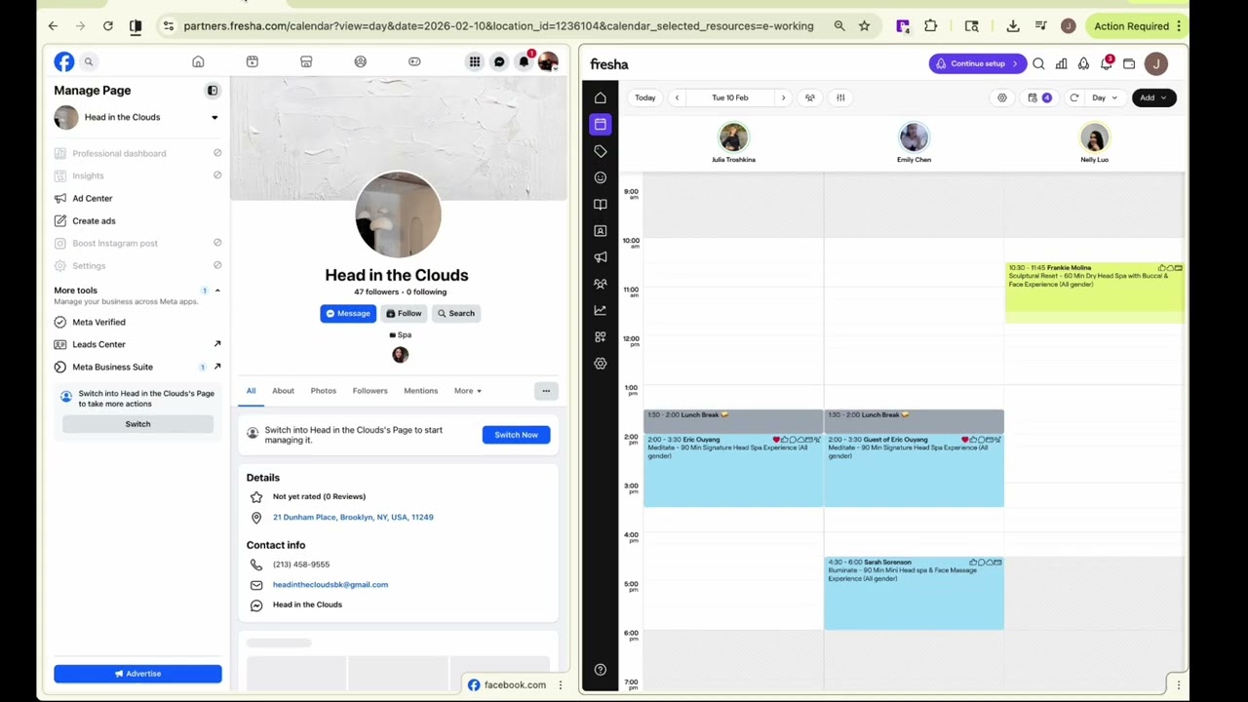
Task: Open the Facebook search magnifier
Action: pos(88,62)
